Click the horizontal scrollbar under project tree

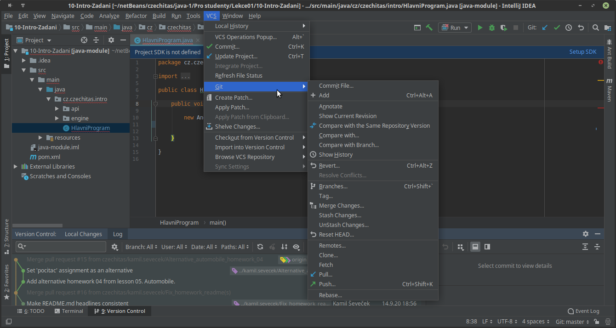coord(37,226)
